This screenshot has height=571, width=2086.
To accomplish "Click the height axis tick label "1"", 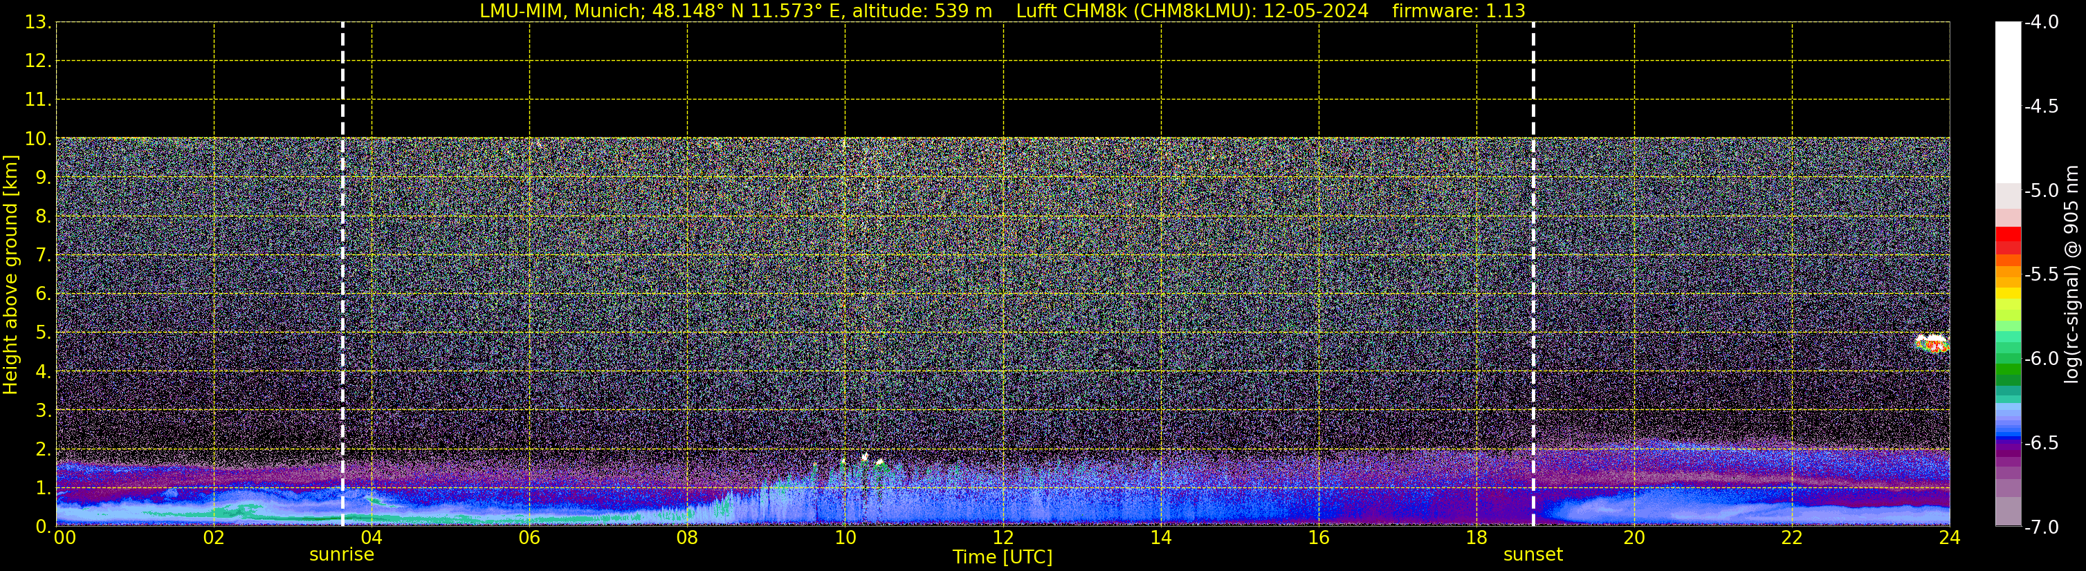I will [42, 487].
